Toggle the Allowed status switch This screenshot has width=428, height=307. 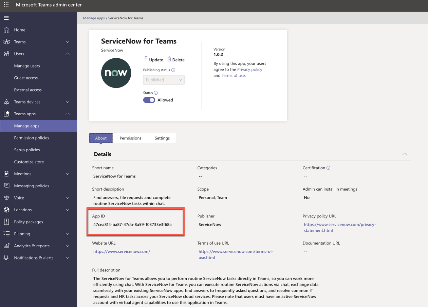click(149, 100)
